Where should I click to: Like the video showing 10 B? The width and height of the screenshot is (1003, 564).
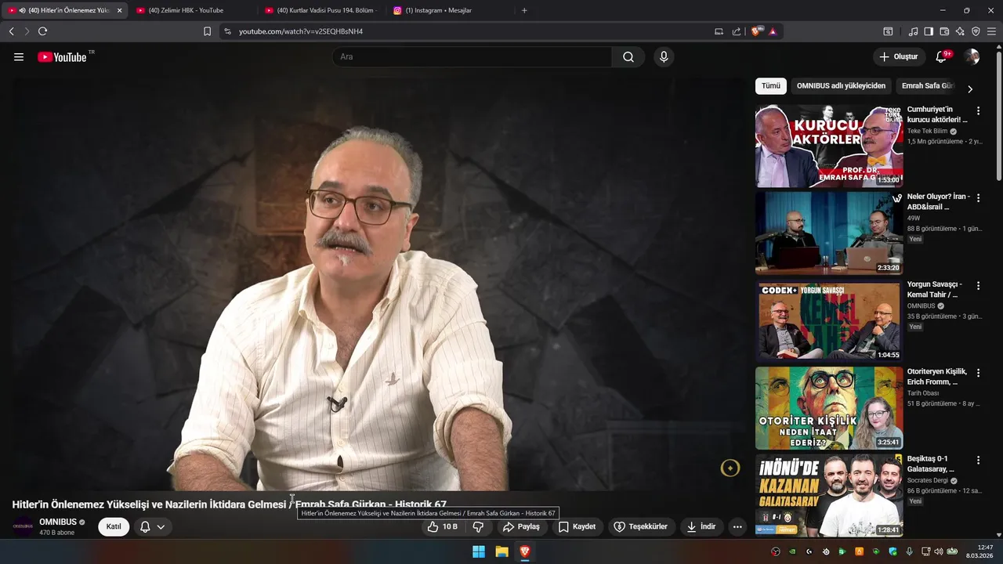pyautogui.click(x=443, y=527)
